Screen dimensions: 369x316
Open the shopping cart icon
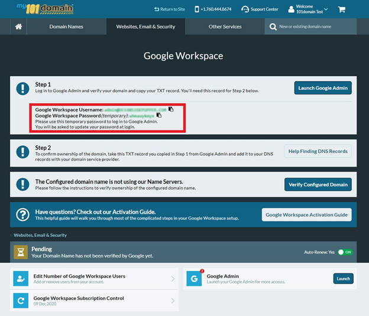pyautogui.click(x=341, y=9)
